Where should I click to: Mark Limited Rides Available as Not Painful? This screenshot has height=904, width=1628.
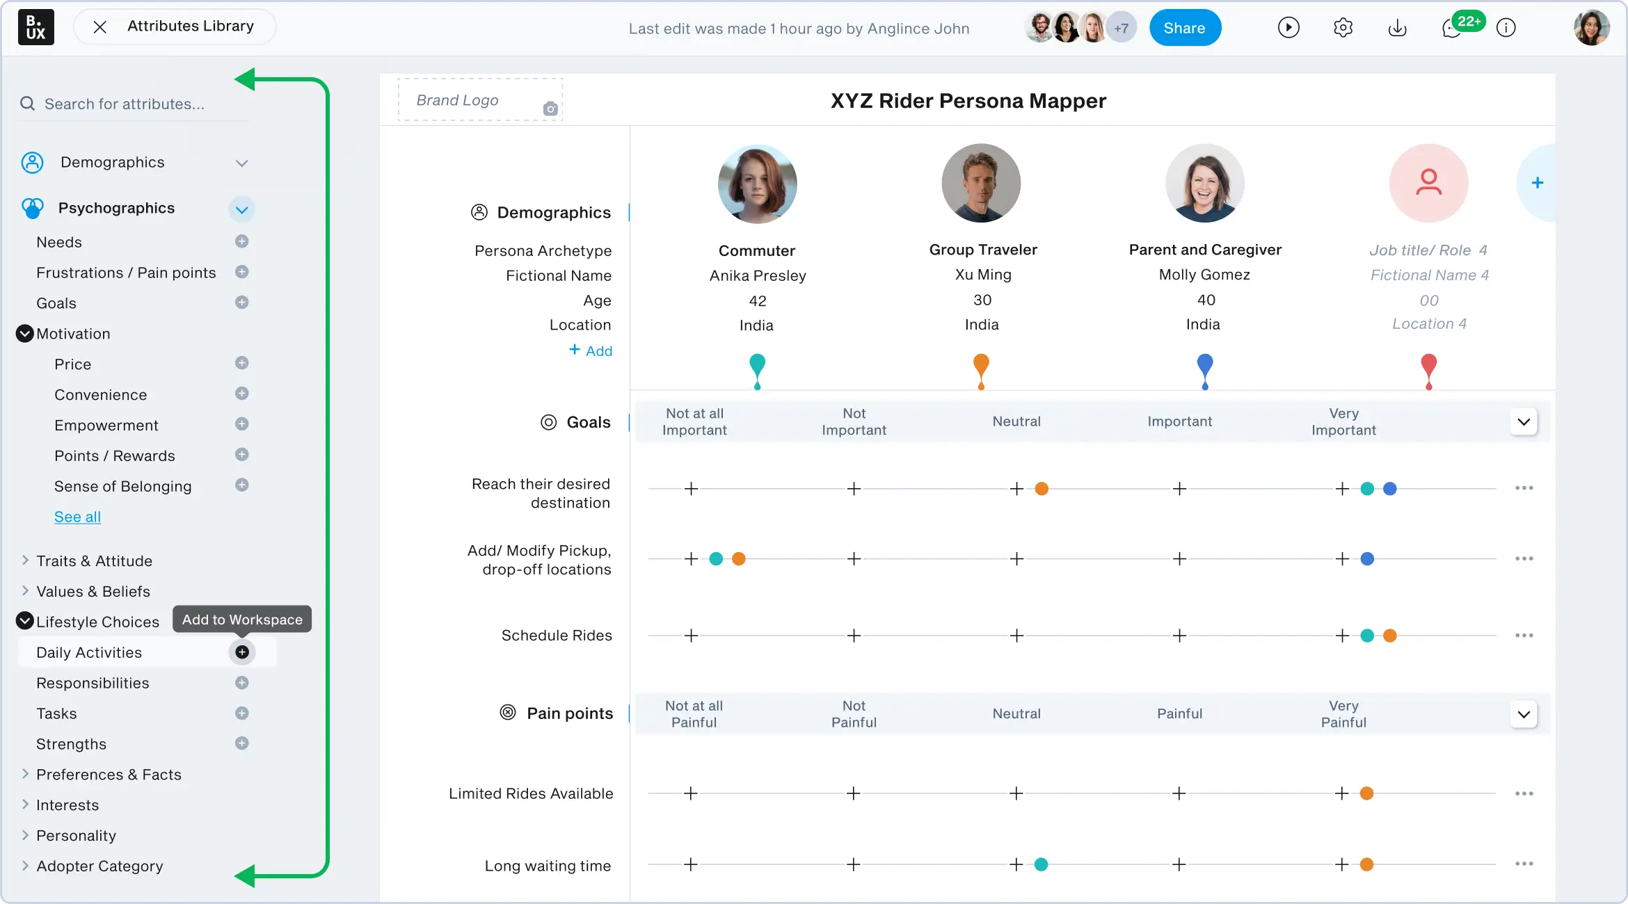[x=854, y=793]
